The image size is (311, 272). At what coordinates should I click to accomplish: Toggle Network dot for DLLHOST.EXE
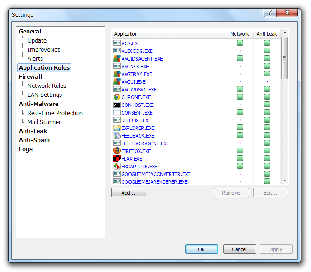tap(240, 120)
